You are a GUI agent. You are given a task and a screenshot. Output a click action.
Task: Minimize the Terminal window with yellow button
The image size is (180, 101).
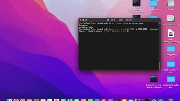83,20
